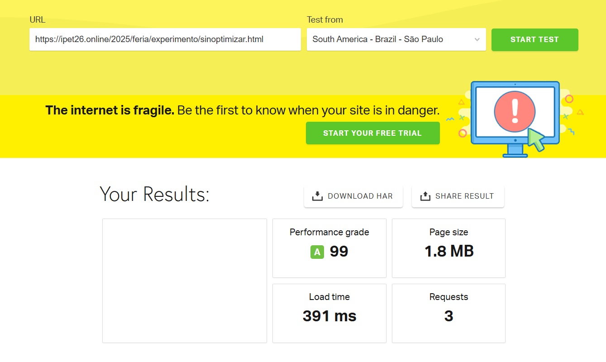Select the Page size 1.8 MB value
606x362 pixels.
coord(449,251)
